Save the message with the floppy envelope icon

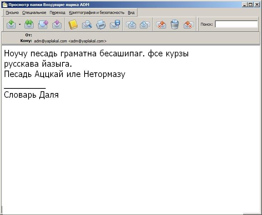coord(115,24)
